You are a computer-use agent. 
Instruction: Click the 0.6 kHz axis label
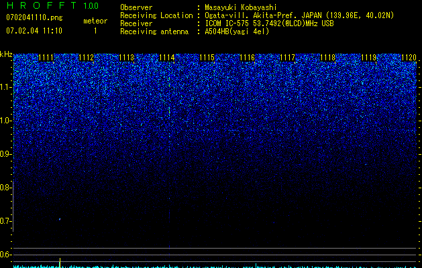pyautogui.click(x=5, y=255)
